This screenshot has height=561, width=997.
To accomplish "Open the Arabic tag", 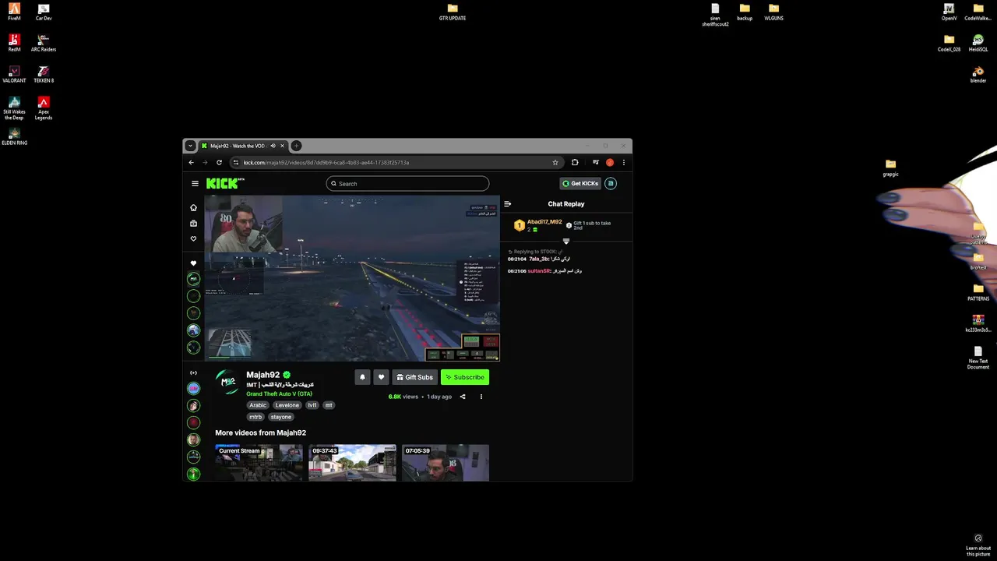I will pos(258,405).
